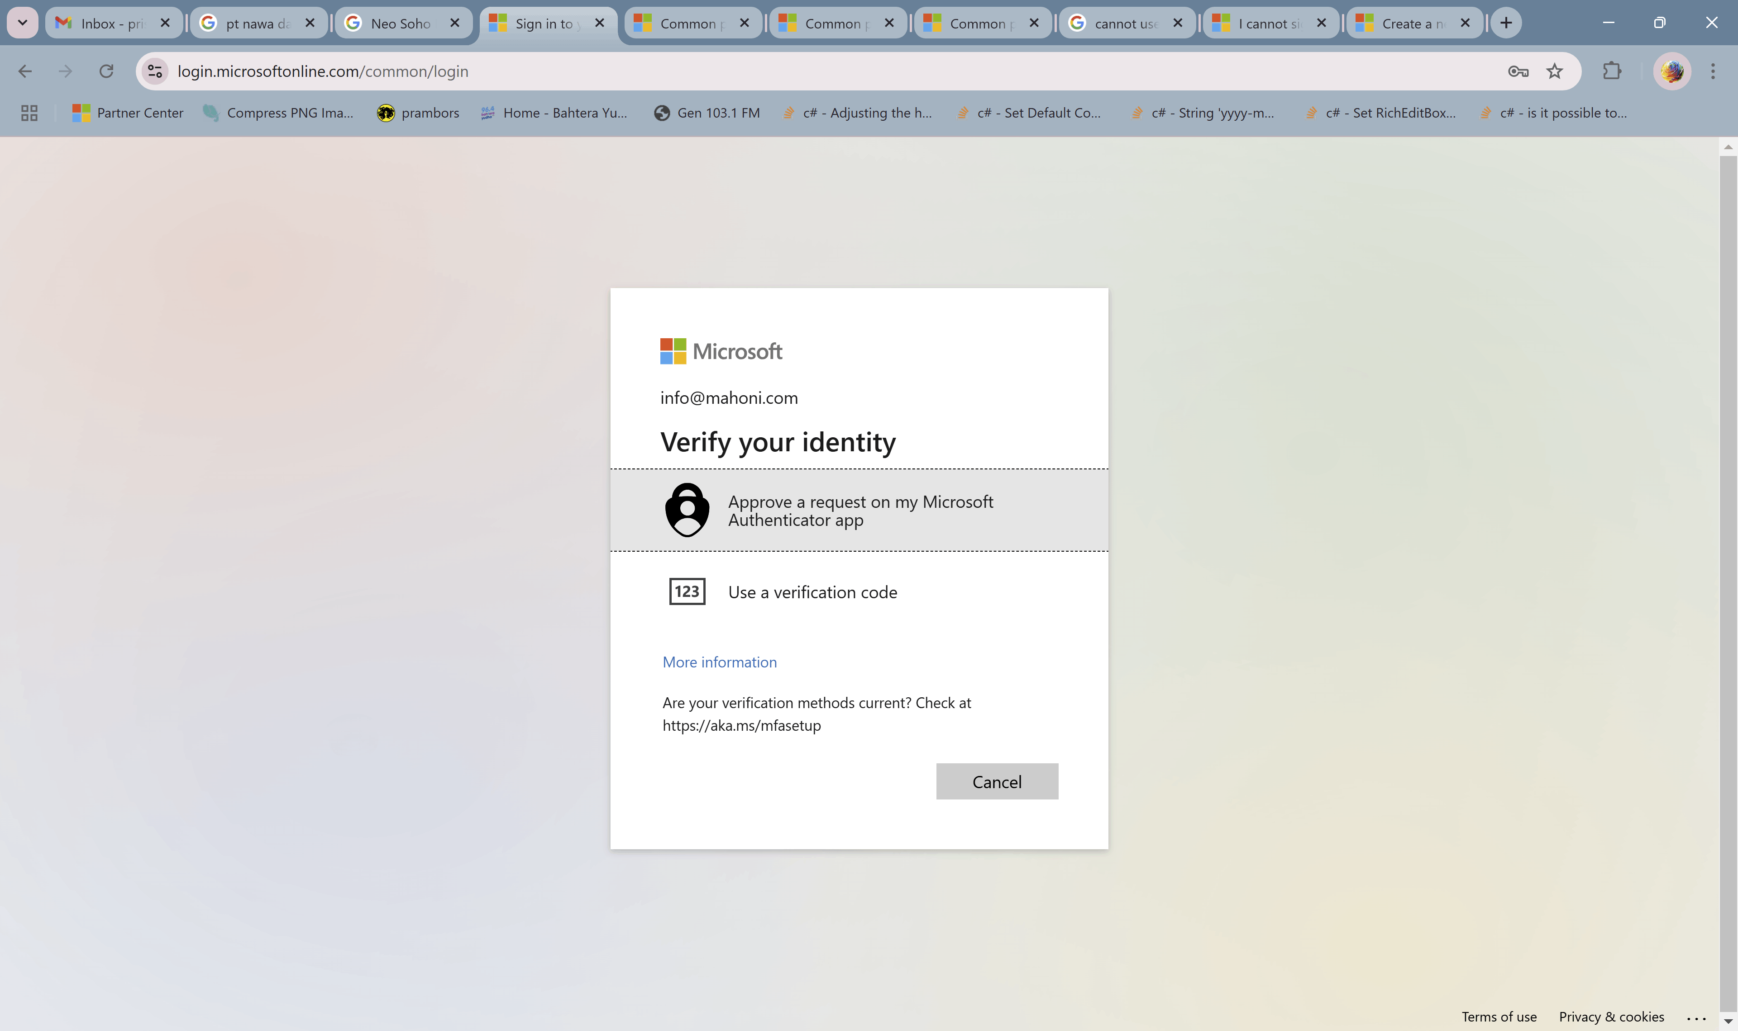Click the Cancel button

click(x=996, y=781)
